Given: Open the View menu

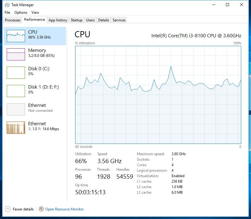Looking at the screenshot, I should pos(35,13).
